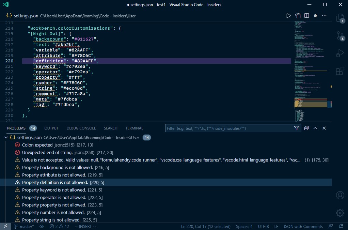The image size is (348, 230).
Task: Maximize the panel with the chevron up
Action: [315, 128]
